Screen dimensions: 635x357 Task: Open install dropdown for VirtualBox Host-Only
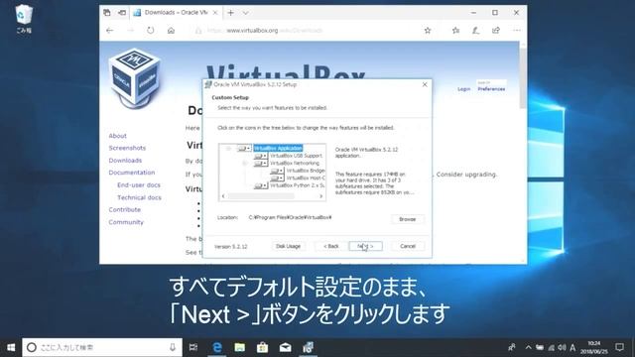tap(277, 178)
